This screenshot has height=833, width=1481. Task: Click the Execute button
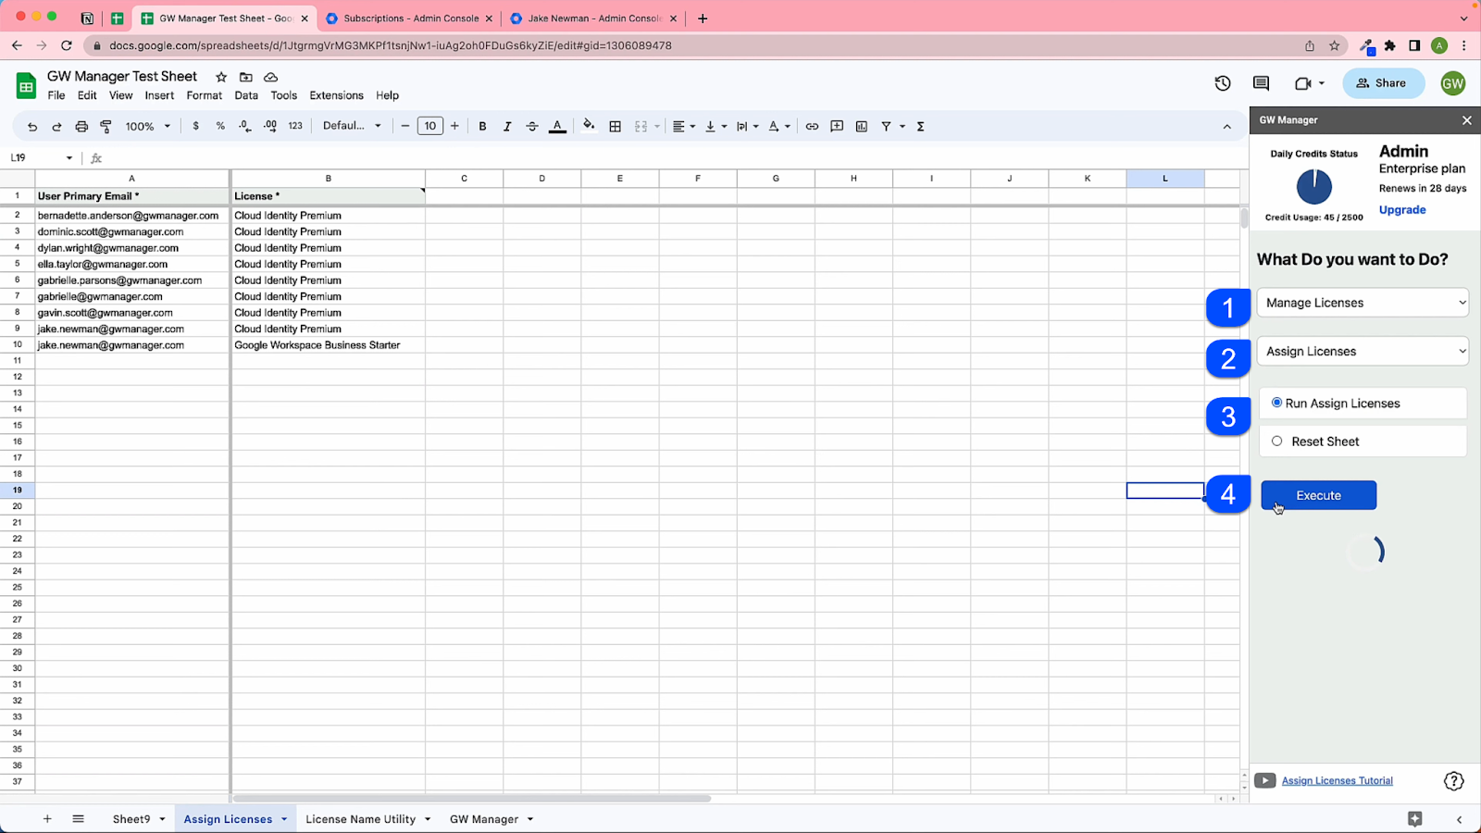click(1318, 495)
